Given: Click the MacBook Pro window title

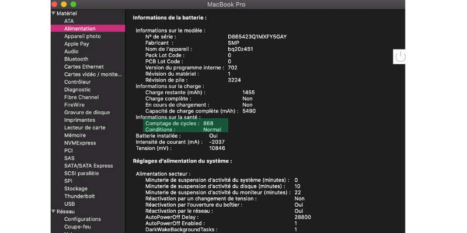Looking at the screenshot, I should click(226, 5).
